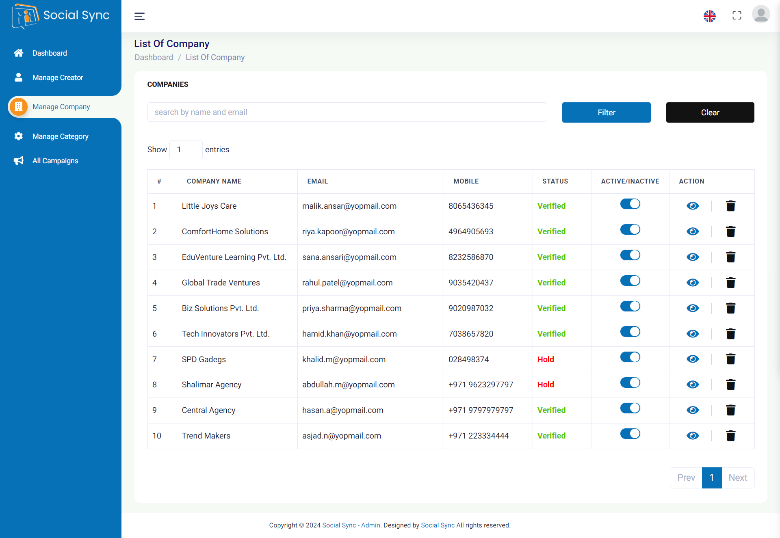Screen dimensions: 780x538
Task: Open the language flag selector
Action: point(709,16)
